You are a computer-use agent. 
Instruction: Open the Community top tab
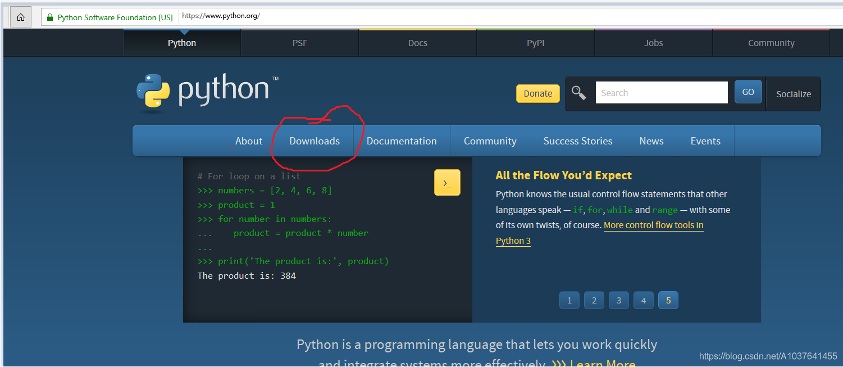[x=771, y=43]
